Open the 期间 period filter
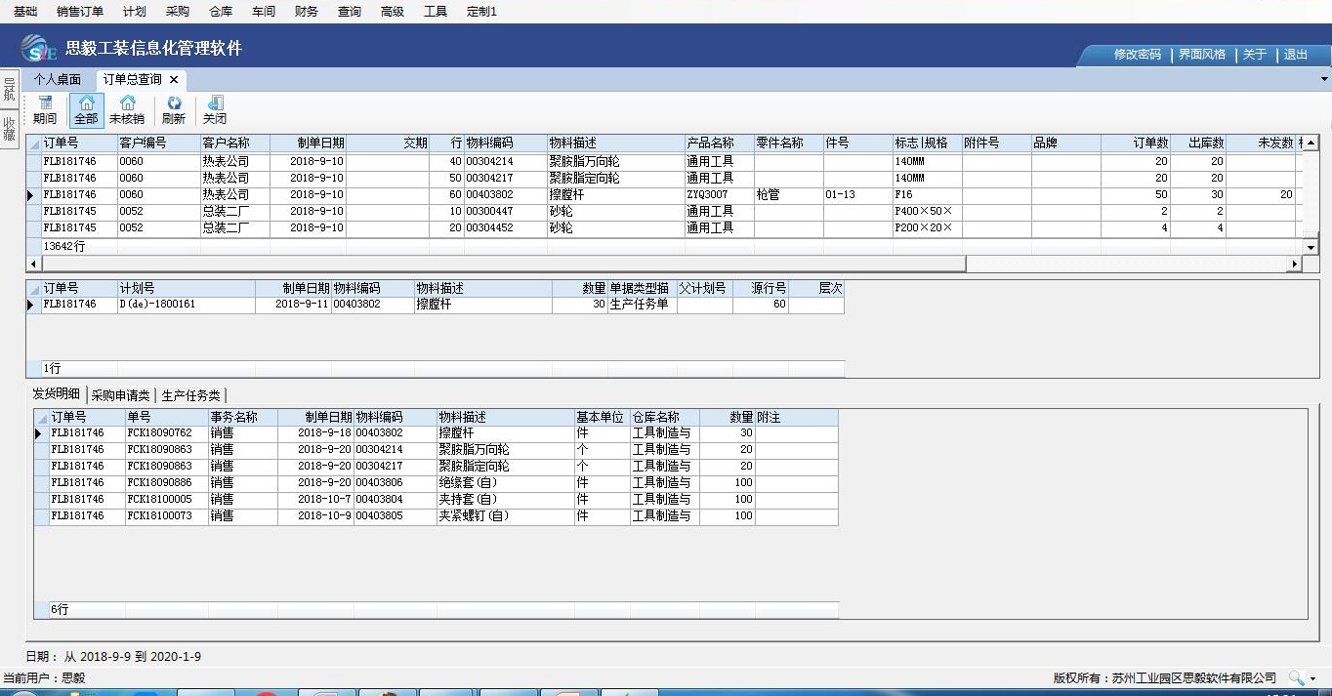The image size is (1332, 696). tap(45, 110)
